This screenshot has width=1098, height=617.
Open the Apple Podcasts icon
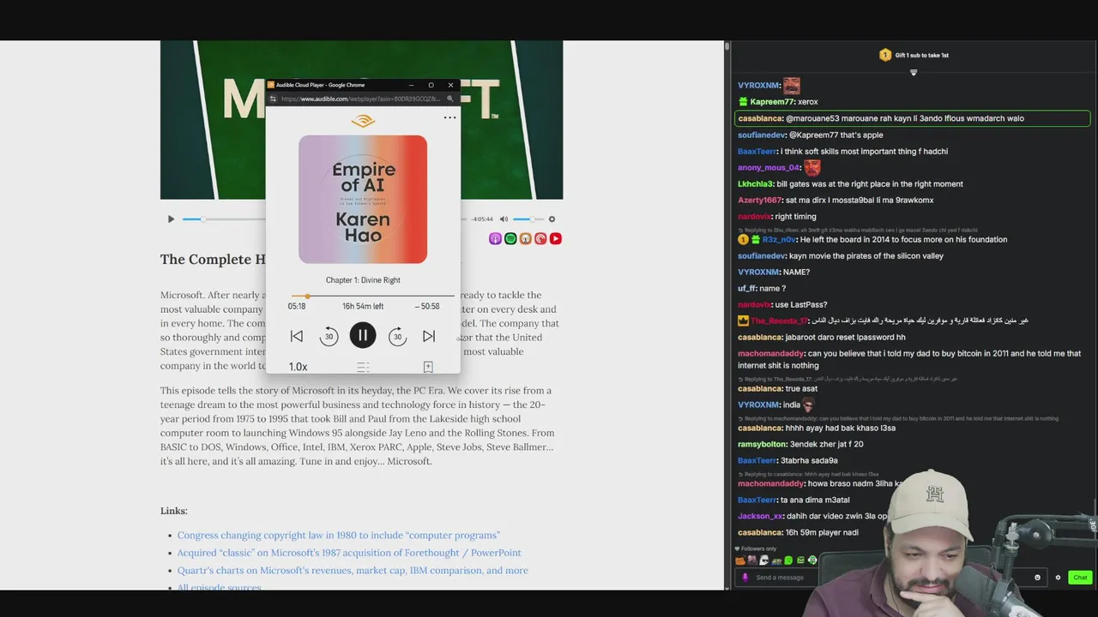pos(495,238)
